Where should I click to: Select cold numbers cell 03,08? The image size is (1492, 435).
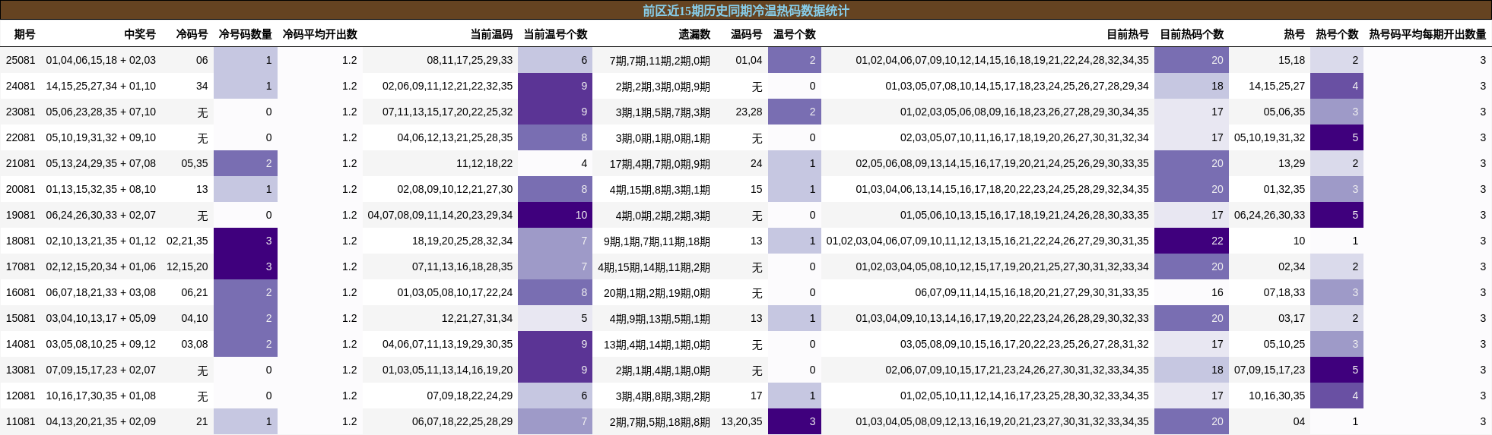pyautogui.click(x=195, y=344)
